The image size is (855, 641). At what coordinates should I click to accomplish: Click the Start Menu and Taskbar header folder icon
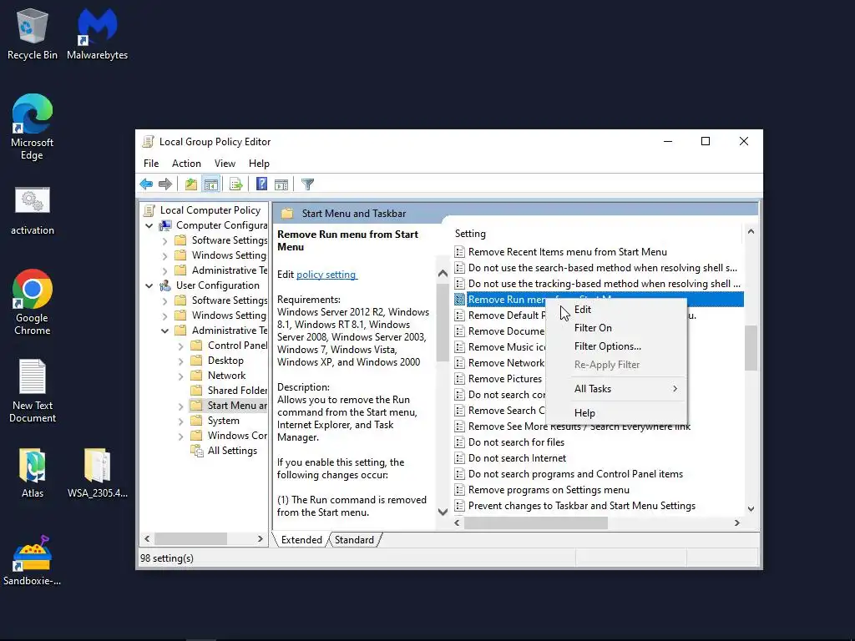point(287,213)
